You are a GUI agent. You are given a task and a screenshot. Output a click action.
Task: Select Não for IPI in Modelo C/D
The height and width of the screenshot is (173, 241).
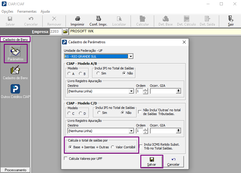122,113
